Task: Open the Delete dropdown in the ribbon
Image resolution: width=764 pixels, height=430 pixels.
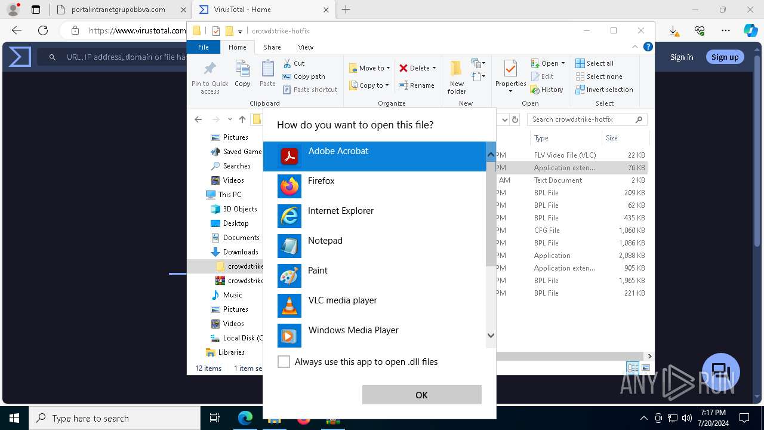Action: coord(418,68)
